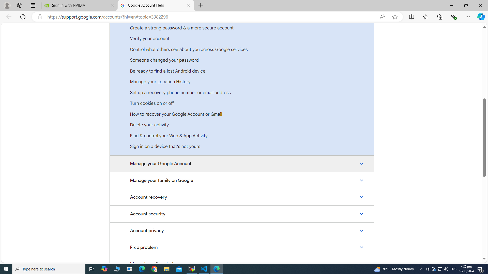Open File Explorer from taskbar
Viewport: 488px width, 274px height.
coord(167,269)
